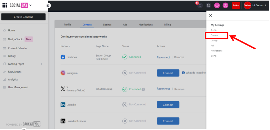The image size is (270, 130).
Task: Connect the Instagram account
Action: tap(168, 73)
